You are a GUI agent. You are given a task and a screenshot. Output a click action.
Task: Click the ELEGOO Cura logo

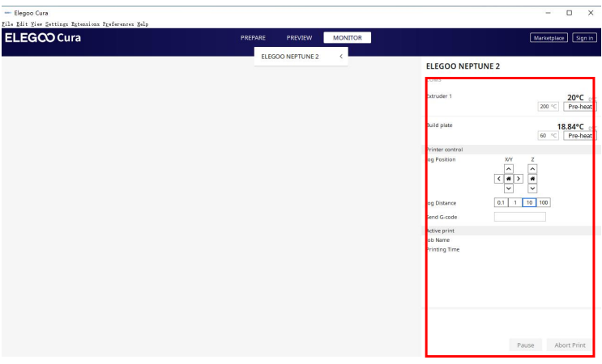43,37
